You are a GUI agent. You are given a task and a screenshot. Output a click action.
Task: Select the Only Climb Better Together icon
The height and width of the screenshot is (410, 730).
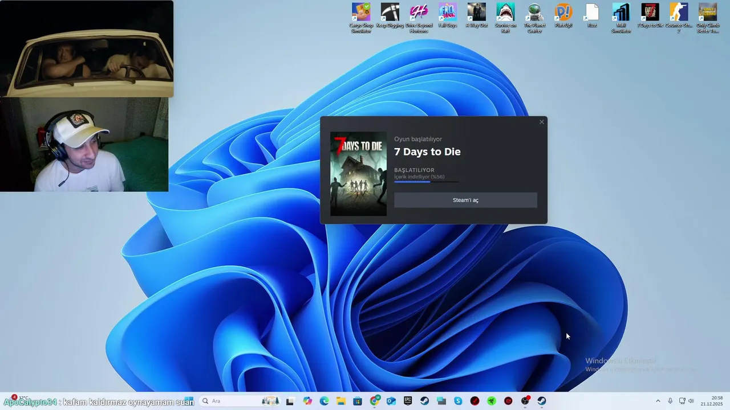pos(708,18)
